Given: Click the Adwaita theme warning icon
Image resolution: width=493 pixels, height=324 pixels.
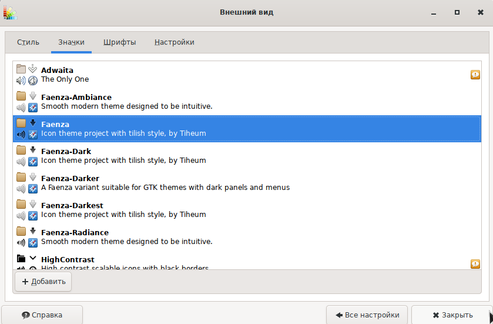Looking at the screenshot, I should pos(475,75).
